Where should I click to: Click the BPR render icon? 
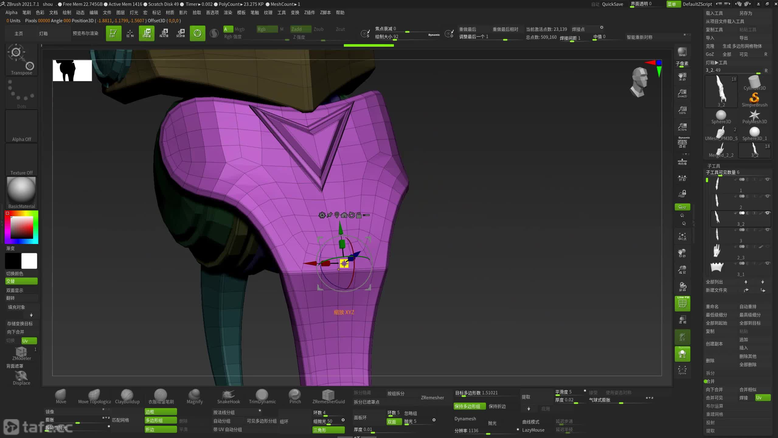(x=682, y=52)
